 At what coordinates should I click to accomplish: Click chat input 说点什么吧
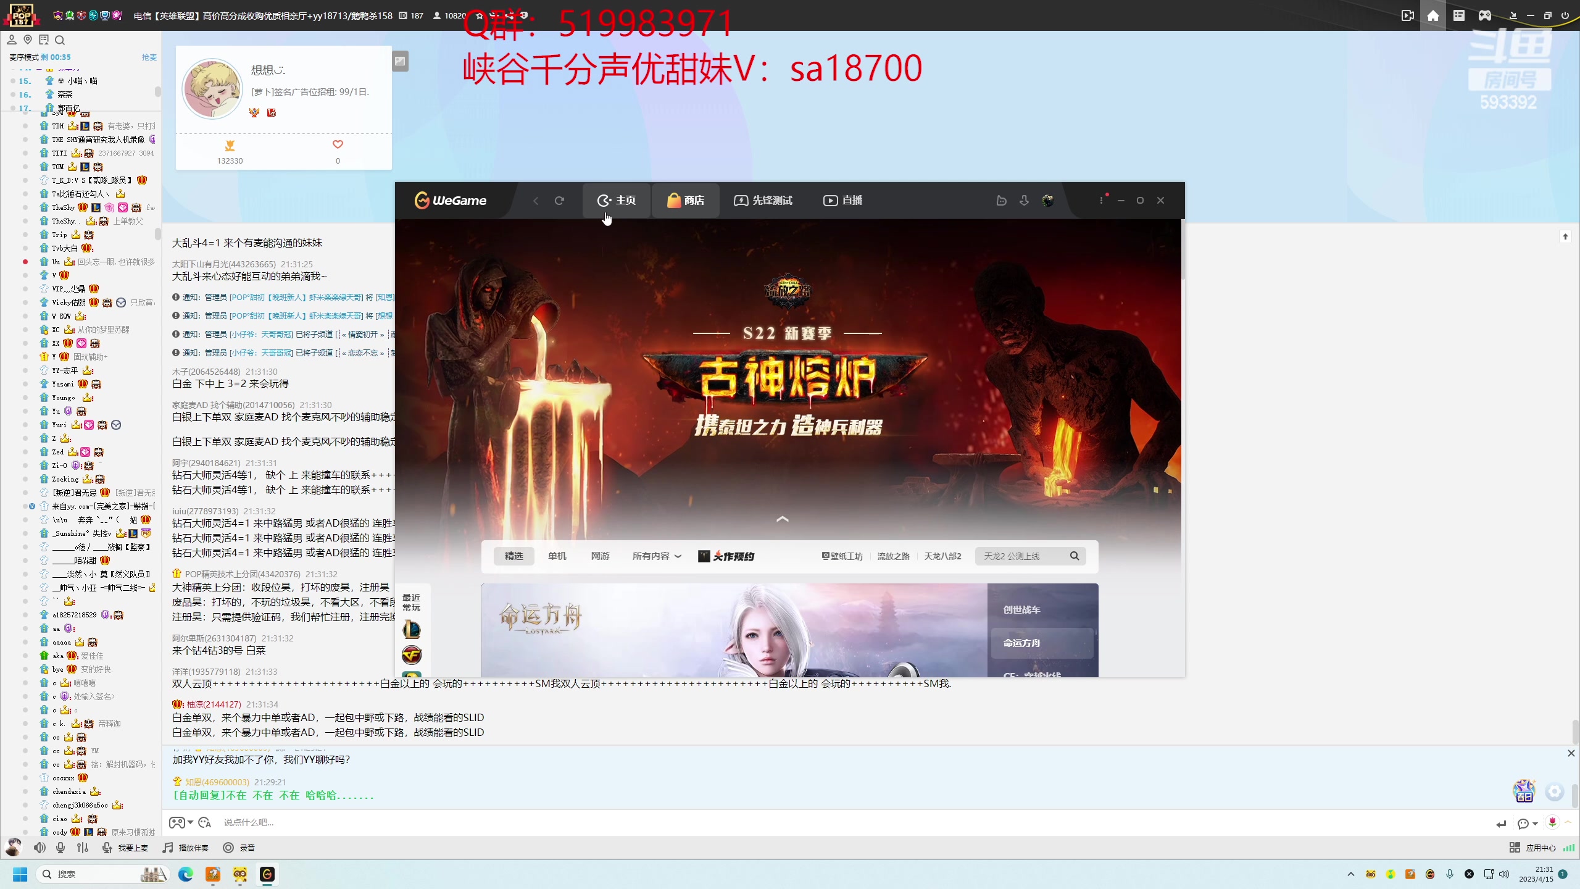click(x=852, y=822)
